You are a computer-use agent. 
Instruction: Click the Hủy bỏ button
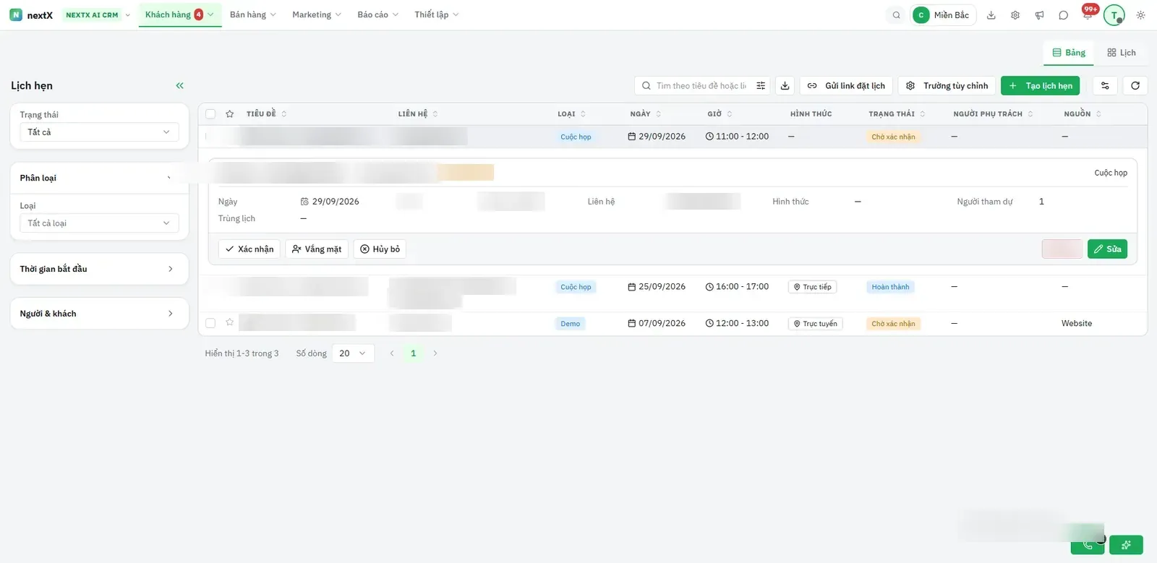380,249
